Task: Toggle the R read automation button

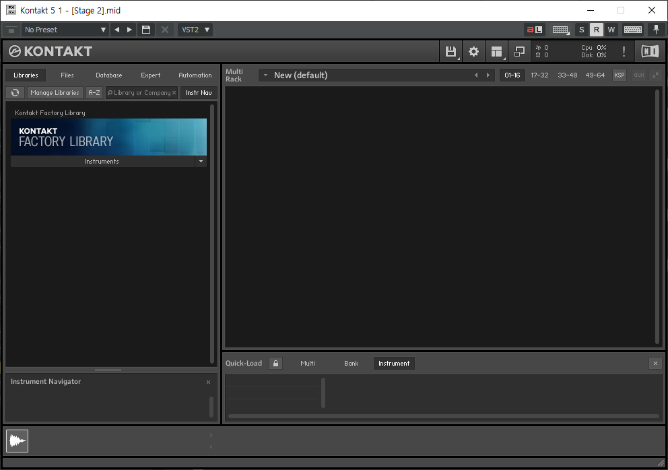Action: coord(597,30)
